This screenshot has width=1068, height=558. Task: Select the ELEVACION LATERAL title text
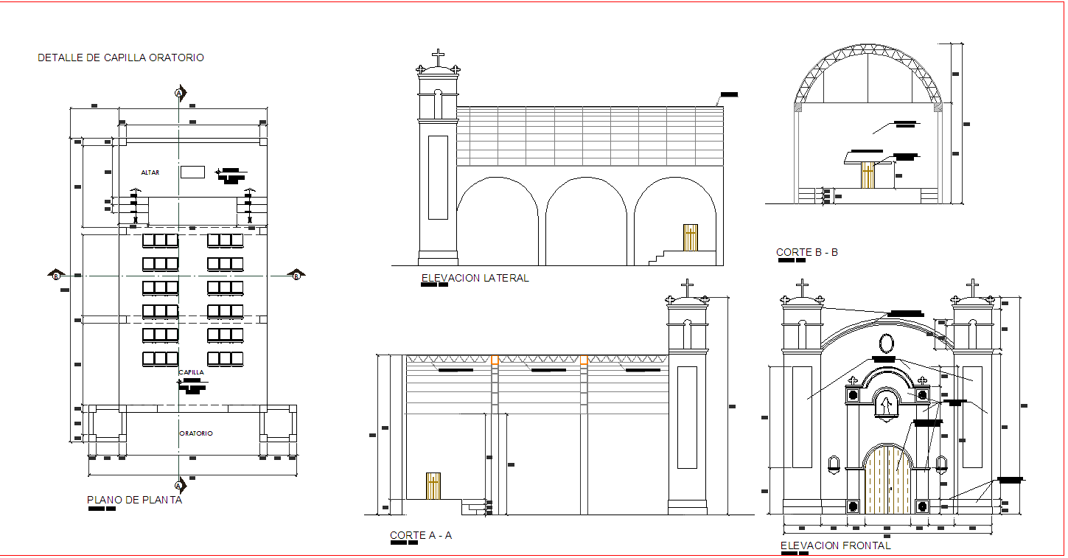coord(475,278)
